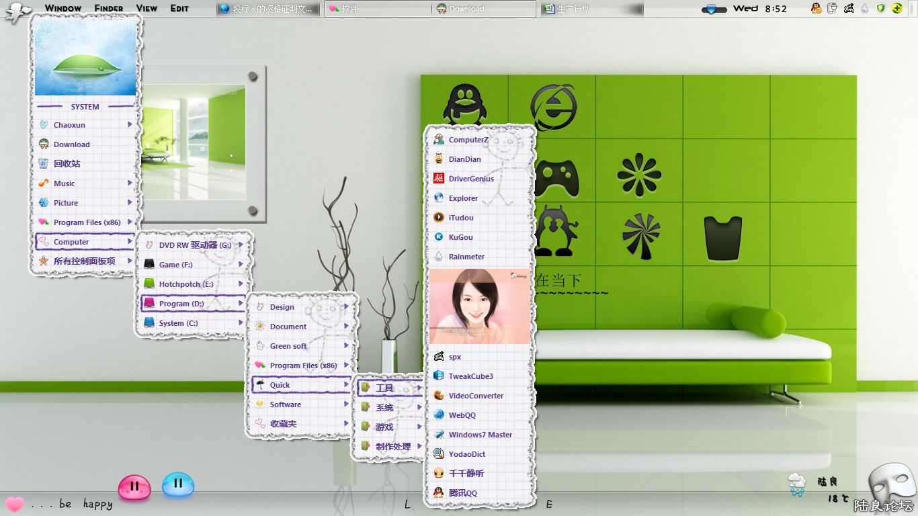
Task: Select Software in the Program (D:) submenu
Action: (300, 404)
